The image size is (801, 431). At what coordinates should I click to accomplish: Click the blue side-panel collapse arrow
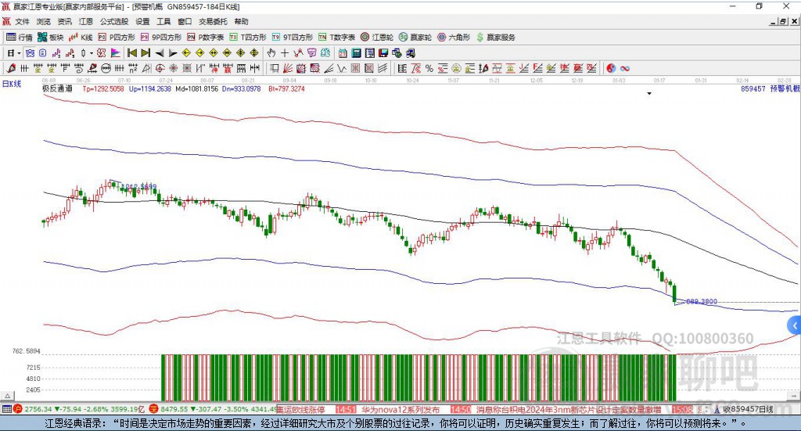coord(795,325)
